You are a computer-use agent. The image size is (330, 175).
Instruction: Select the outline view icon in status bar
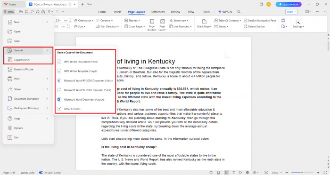(x=233, y=173)
